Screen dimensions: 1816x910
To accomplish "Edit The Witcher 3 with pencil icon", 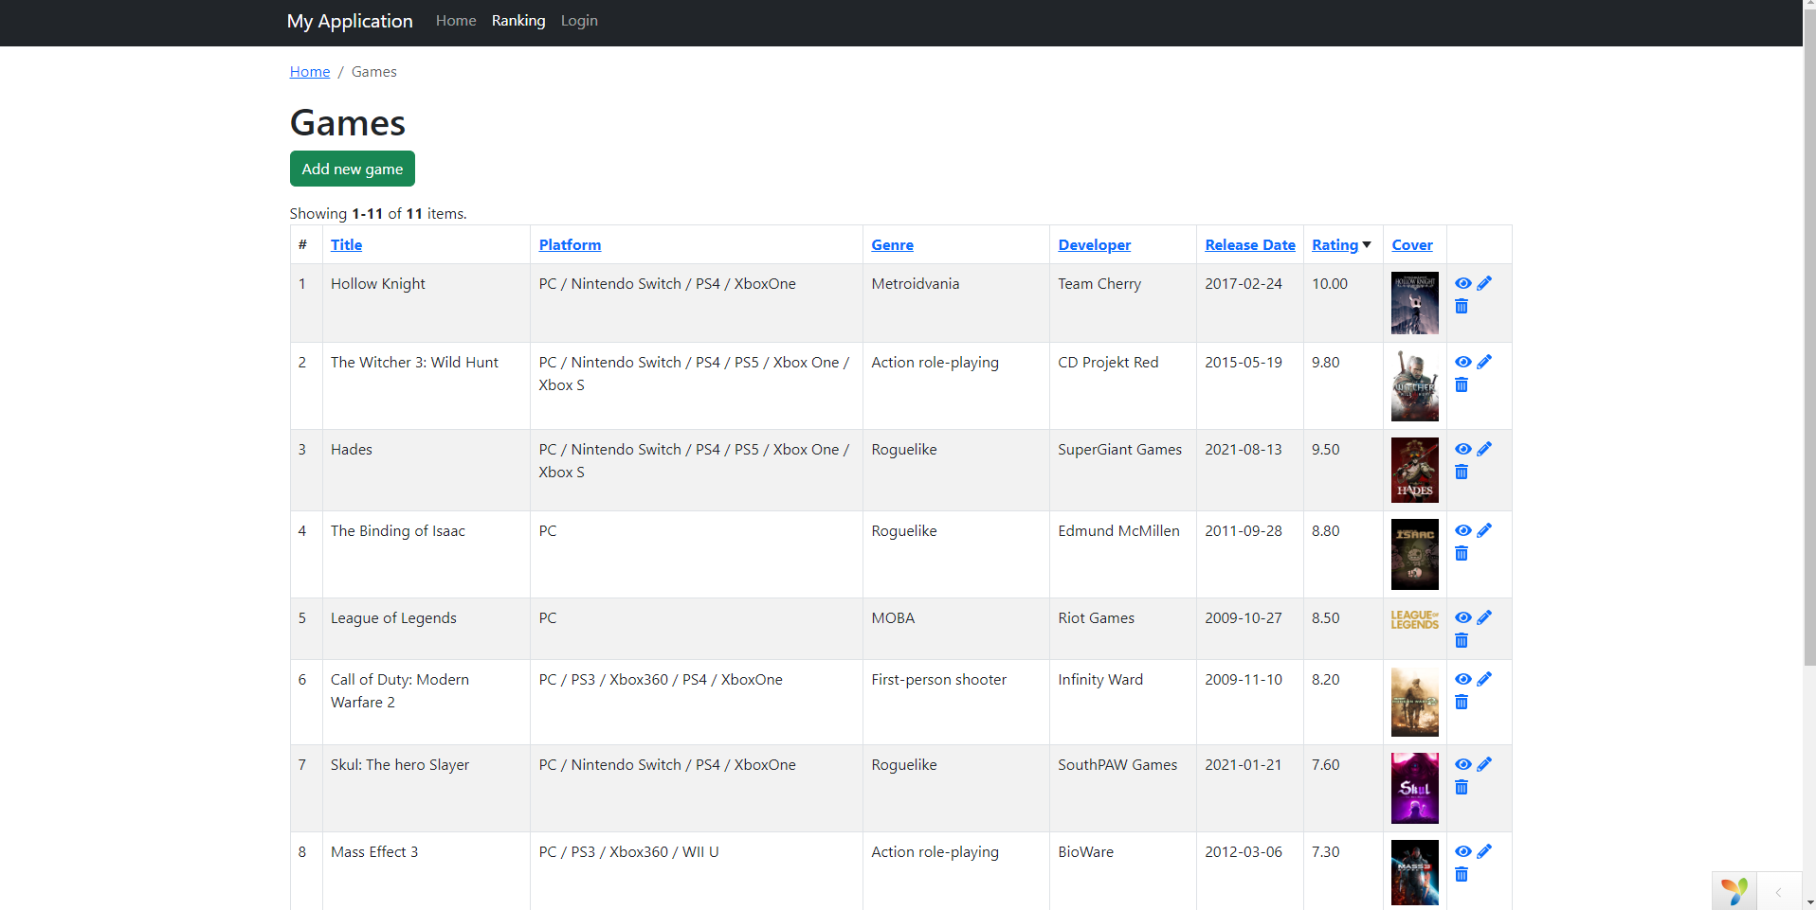I will (1484, 362).
